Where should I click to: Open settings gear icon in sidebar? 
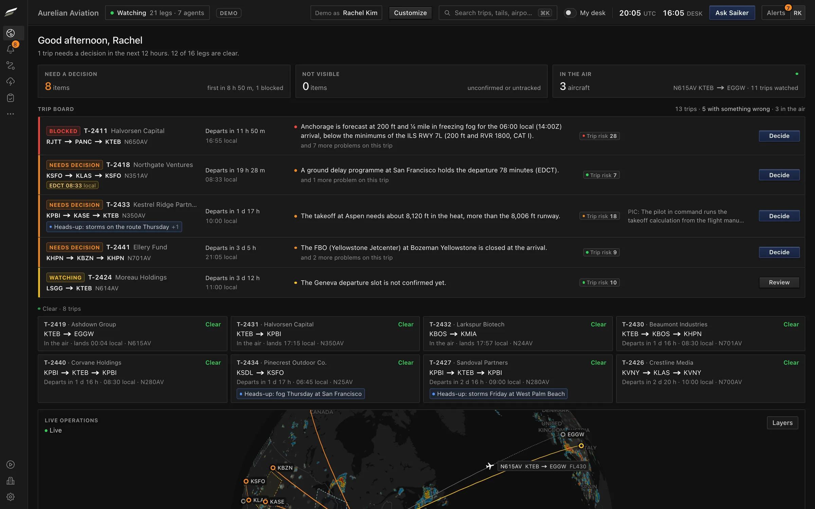point(11,497)
